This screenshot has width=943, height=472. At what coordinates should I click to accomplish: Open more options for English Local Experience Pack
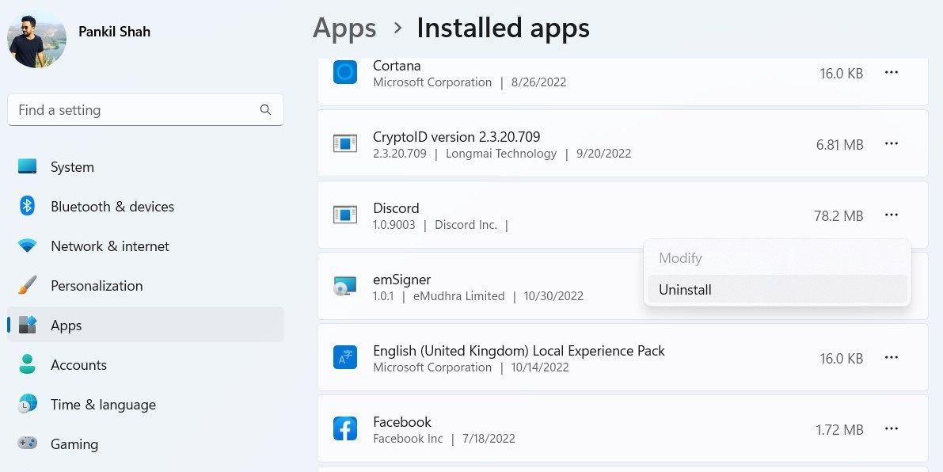tap(892, 357)
